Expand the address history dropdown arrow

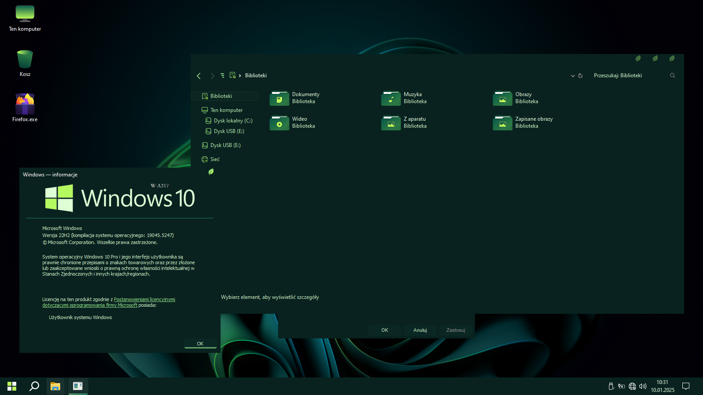click(573, 76)
